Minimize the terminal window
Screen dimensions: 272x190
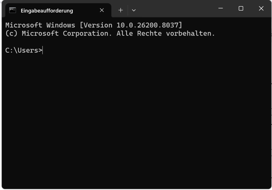tap(220, 8)
